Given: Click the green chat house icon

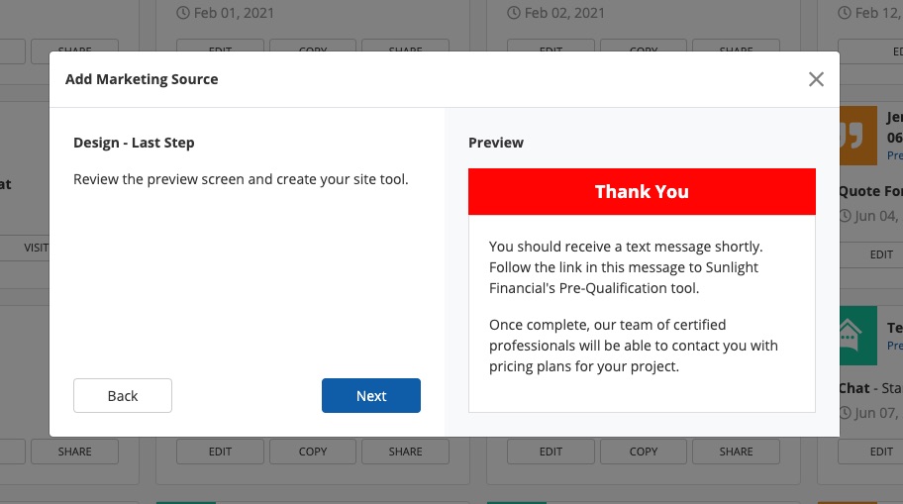Looking at the screenshot, I should click(857, 334).
